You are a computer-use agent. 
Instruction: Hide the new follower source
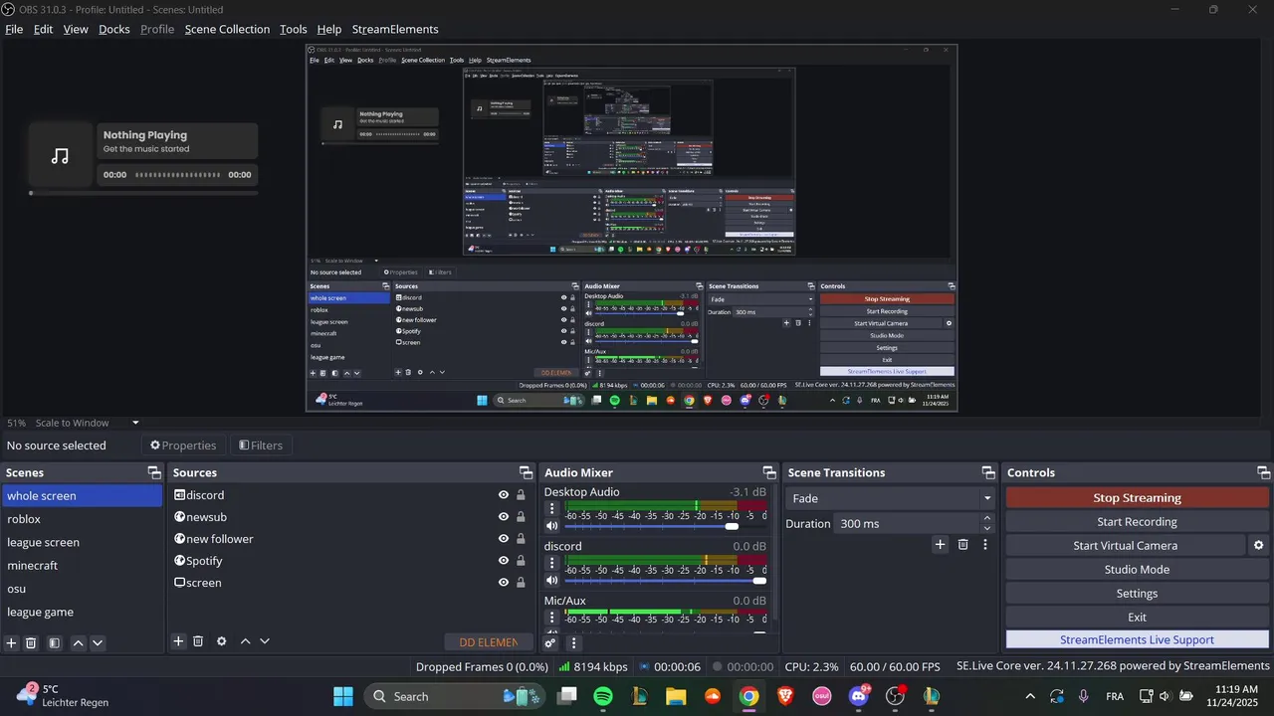point(504,539)
